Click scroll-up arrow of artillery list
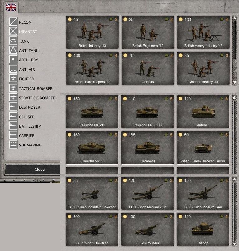The width and height of the screenshot is (239, 251). [x=234, y=179]
